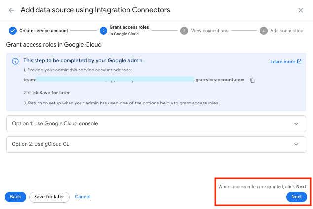Click the chevron beside Google Cloud console option
This screenshot has width=313, height=209.
pyautogui.click(x=296, y=124)
